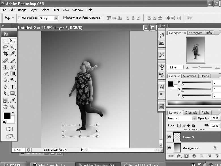221x166 pixels.
Task: Hide the Background layer eye
Action: pos(170,148)
